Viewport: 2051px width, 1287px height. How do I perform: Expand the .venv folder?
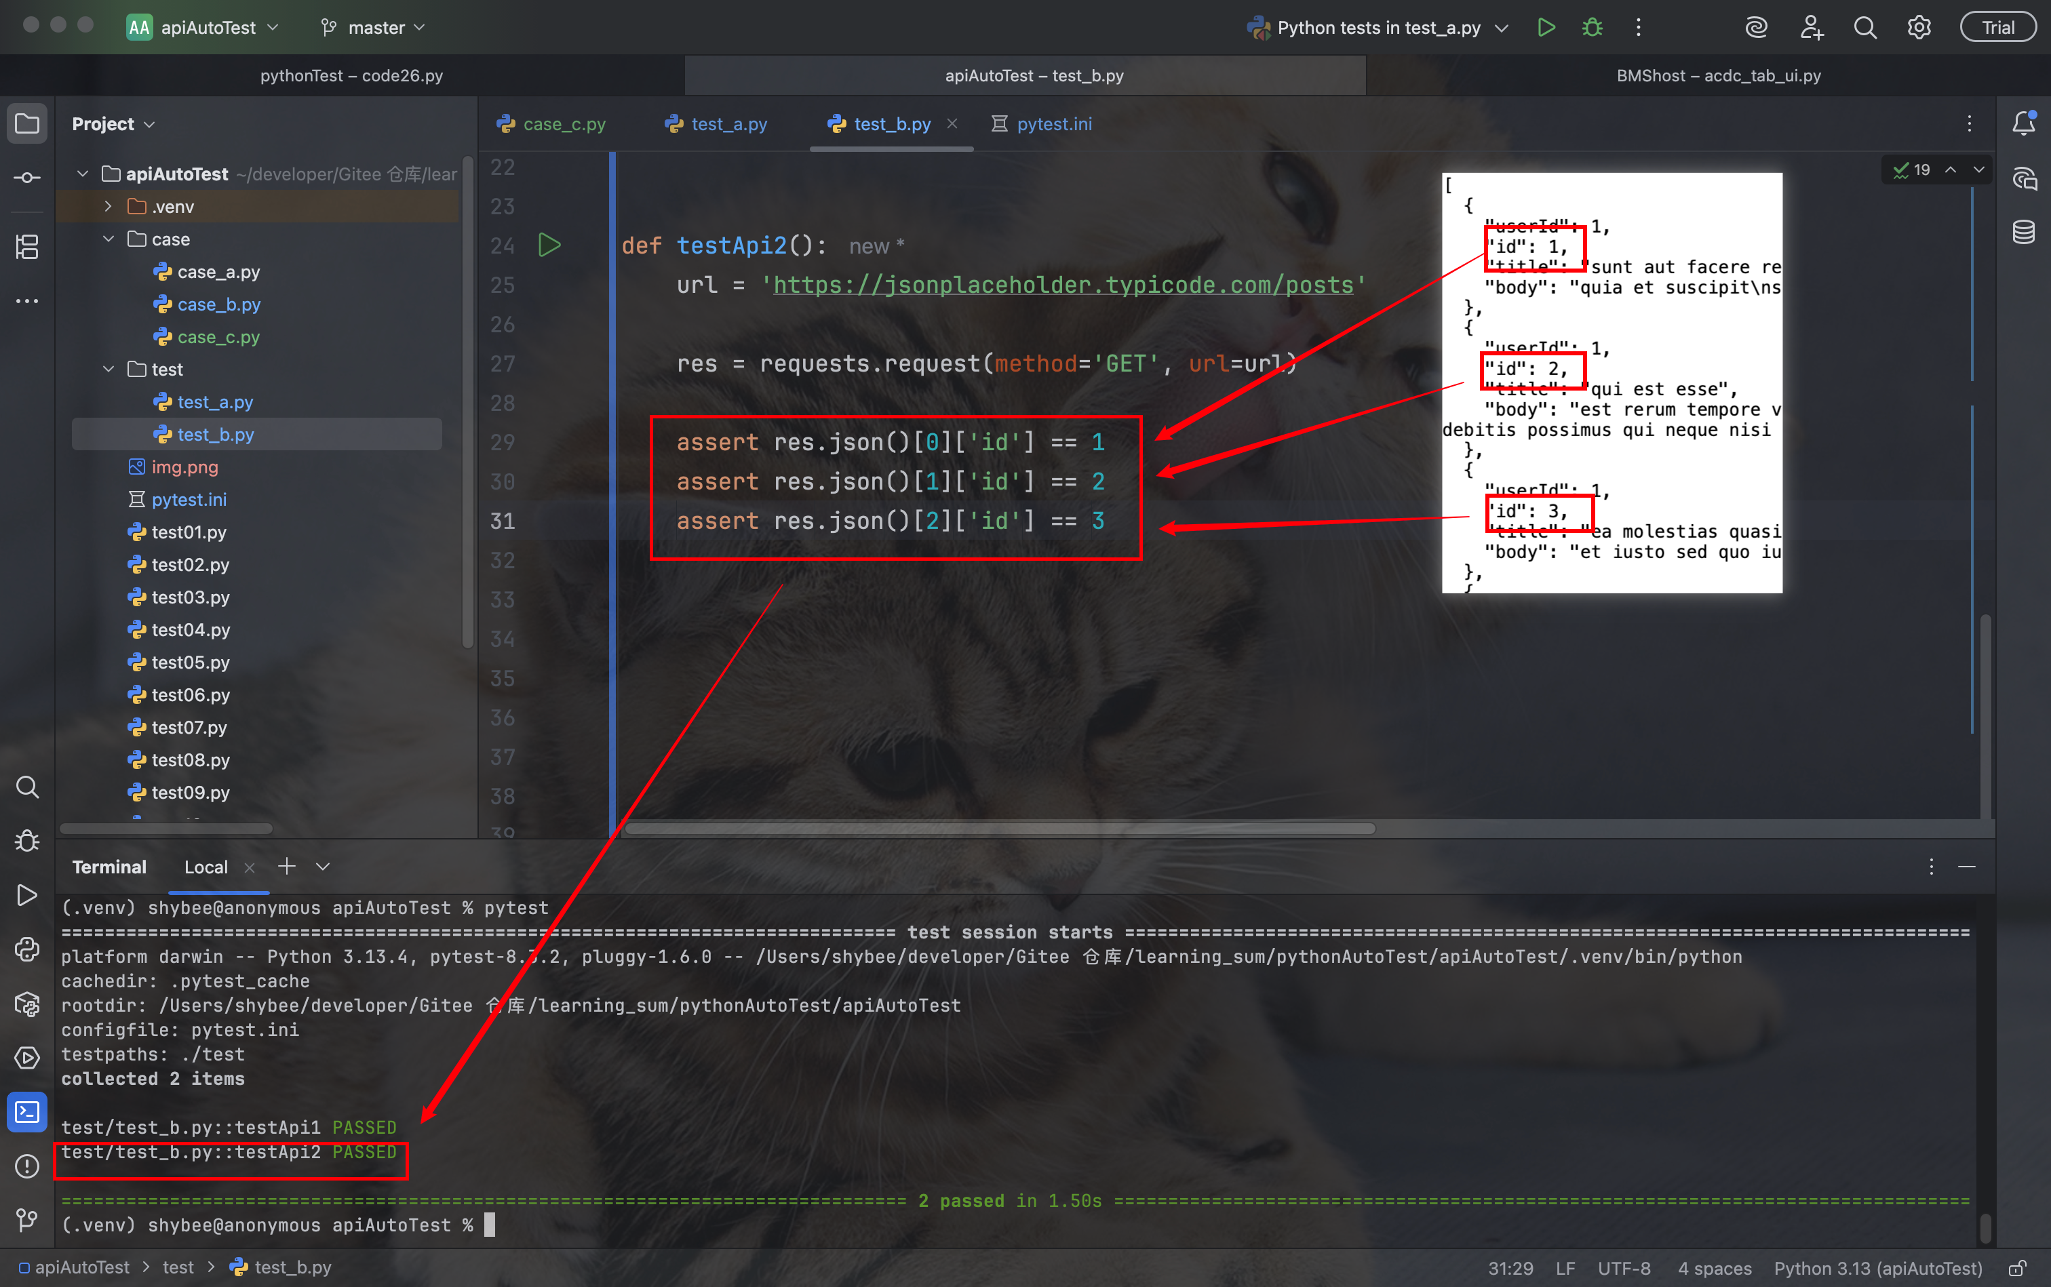[108, 206]
